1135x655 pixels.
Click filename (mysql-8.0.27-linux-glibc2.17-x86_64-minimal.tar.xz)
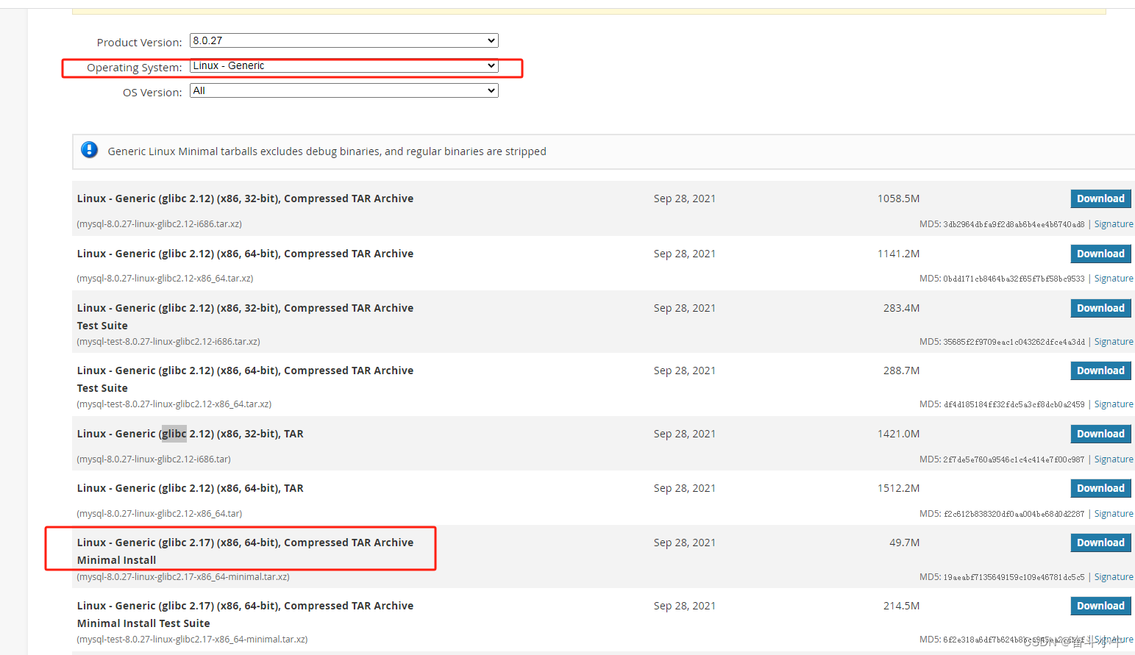point(183,577)
